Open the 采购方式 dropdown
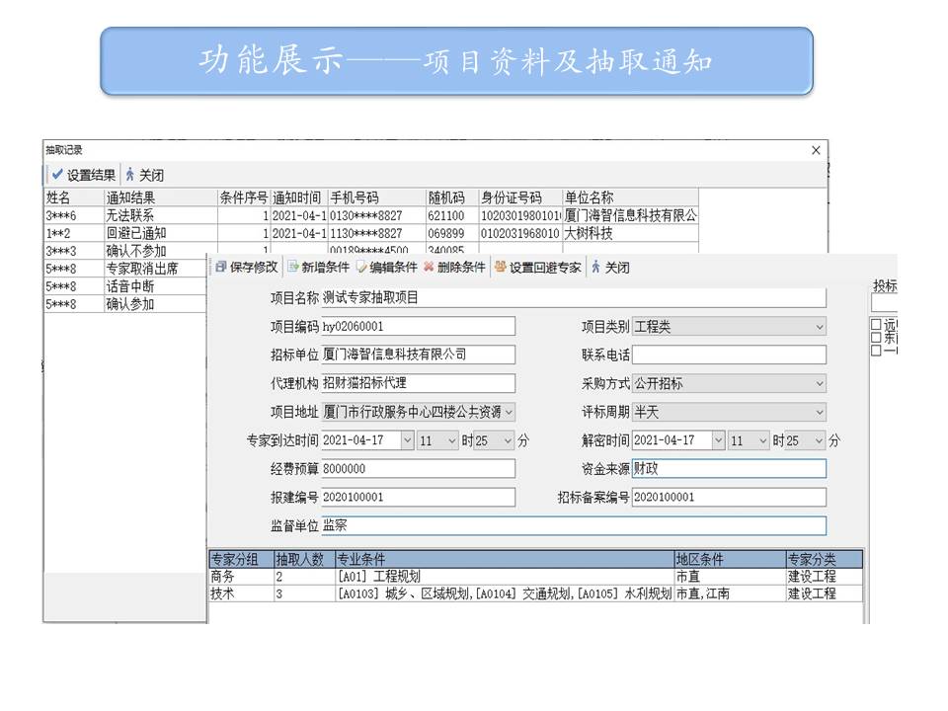 pyautogui.click(x=820, y=383)
